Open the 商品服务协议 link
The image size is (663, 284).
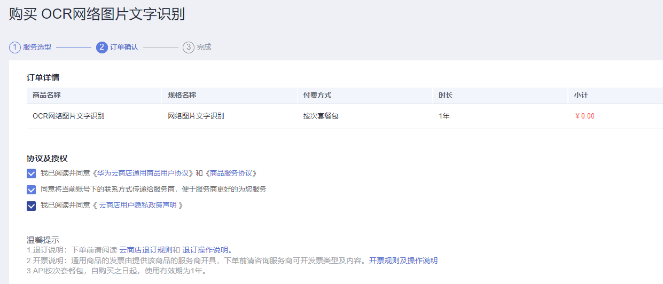[231, 173]
